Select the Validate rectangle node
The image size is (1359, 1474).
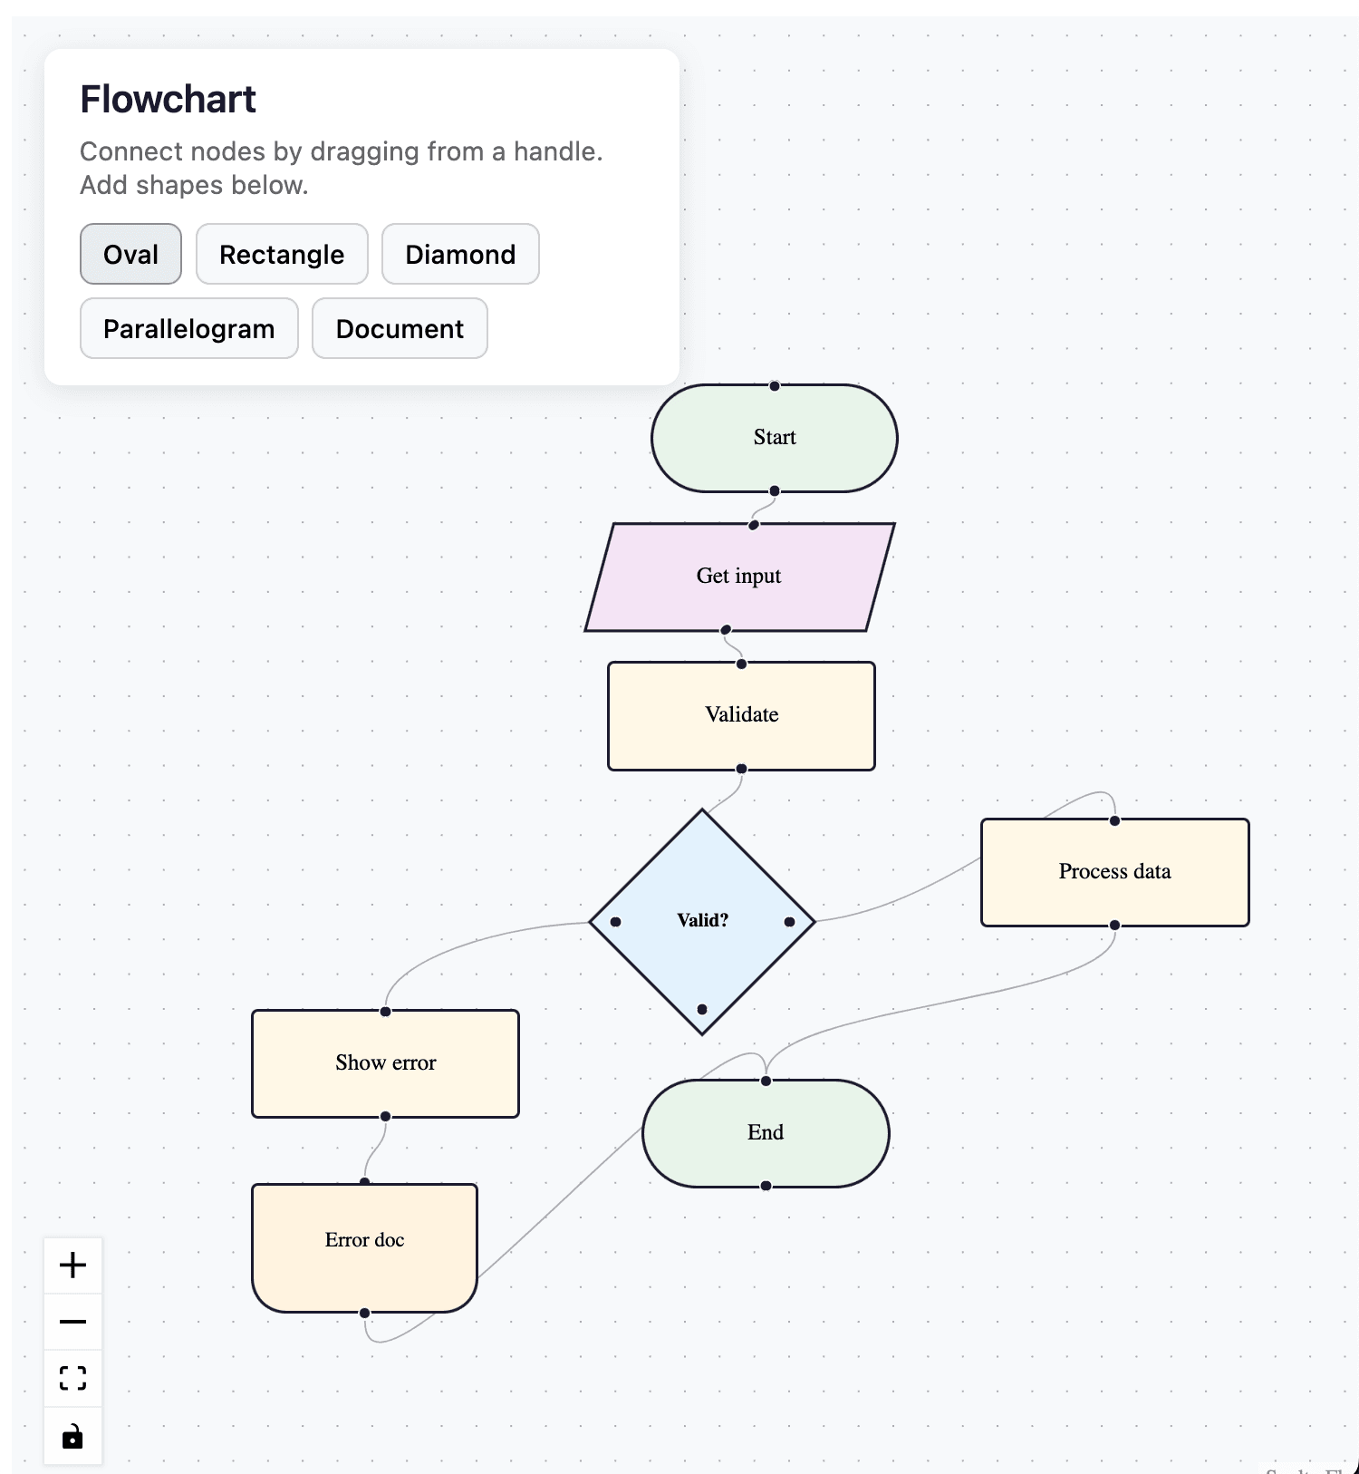coord(741,714)
